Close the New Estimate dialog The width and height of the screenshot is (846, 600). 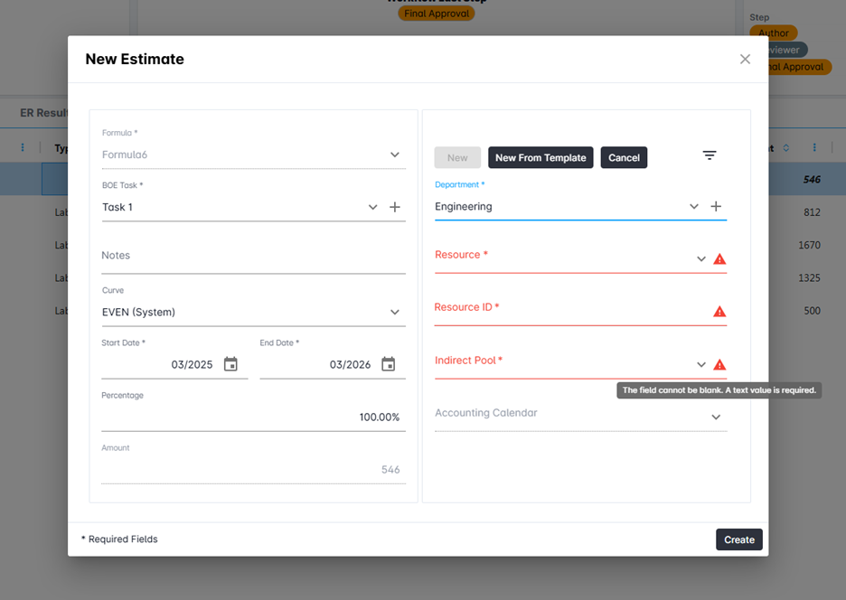pyautogui.click(x=745, y=59)
